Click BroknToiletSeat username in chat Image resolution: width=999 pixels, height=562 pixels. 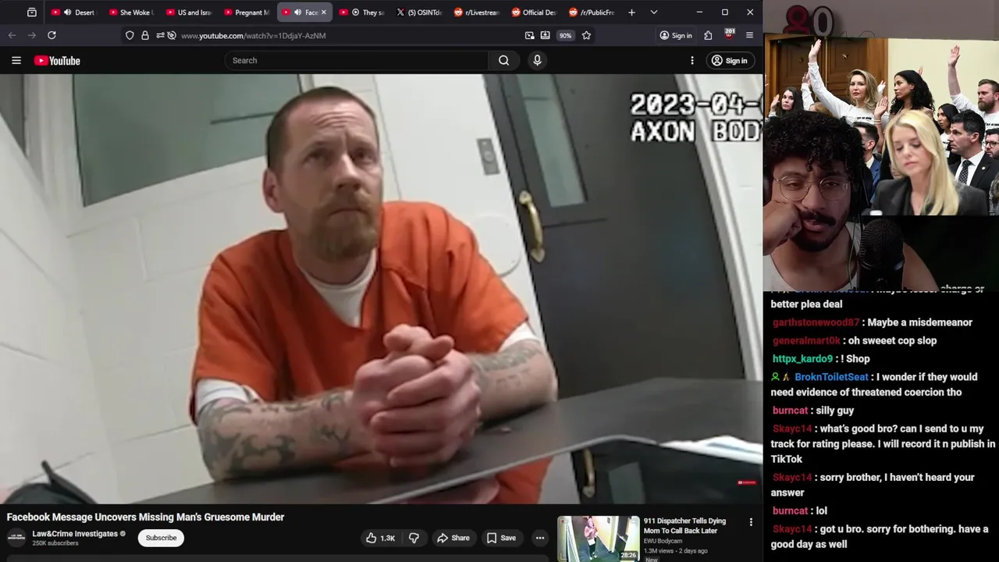tap(831, 377)
